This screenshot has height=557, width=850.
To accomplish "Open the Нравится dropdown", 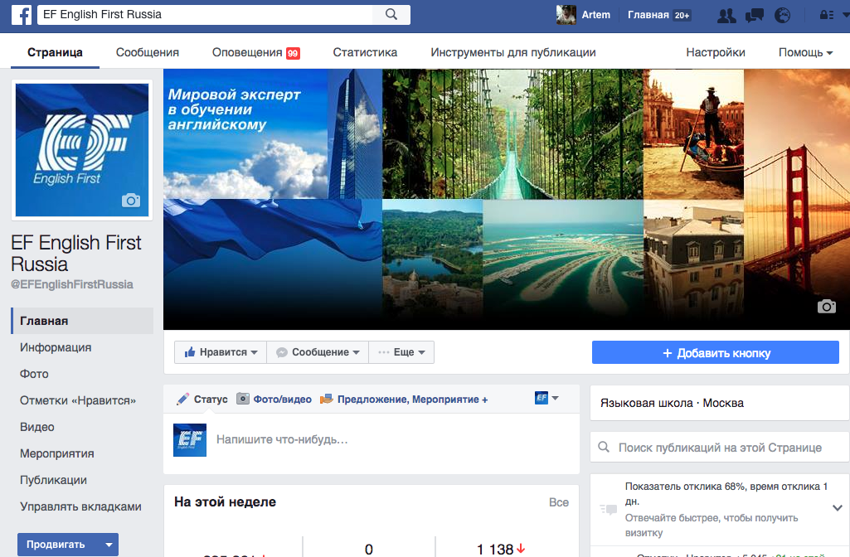I will tap(220, 352).
